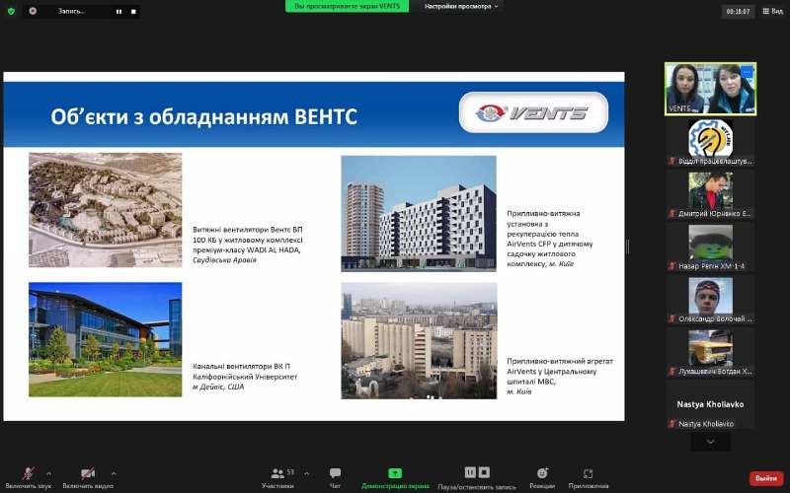790x493 pixels.
Task: Expand the video options arrow
Action: click(x=114, y=473)
